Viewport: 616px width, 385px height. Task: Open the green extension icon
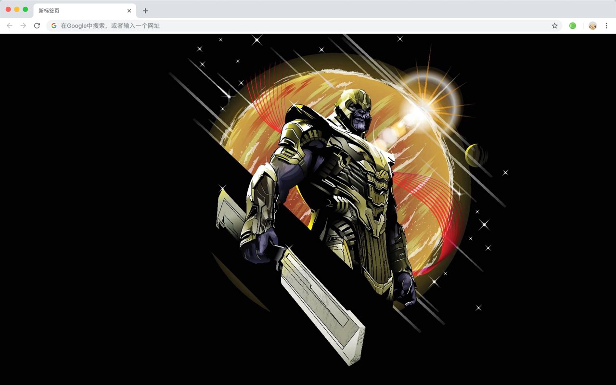point(573,26)
